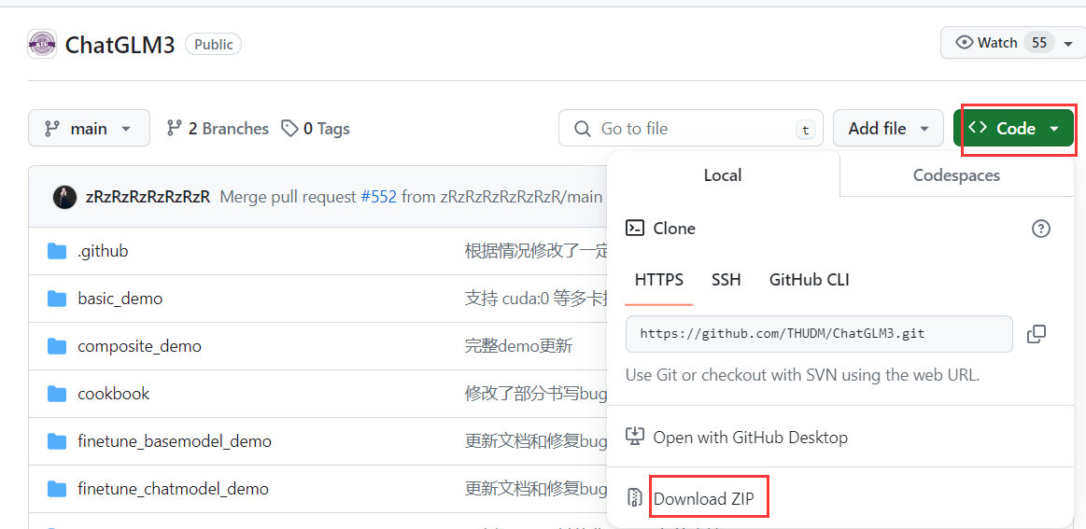The width and height of the screenshot is (1086, 529).
Task: Select the SSH clone tab
Action: pyautogui.click(x=726, y=280)
